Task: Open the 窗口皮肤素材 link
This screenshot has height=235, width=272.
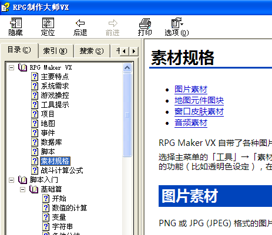Action: click(199, 112)
